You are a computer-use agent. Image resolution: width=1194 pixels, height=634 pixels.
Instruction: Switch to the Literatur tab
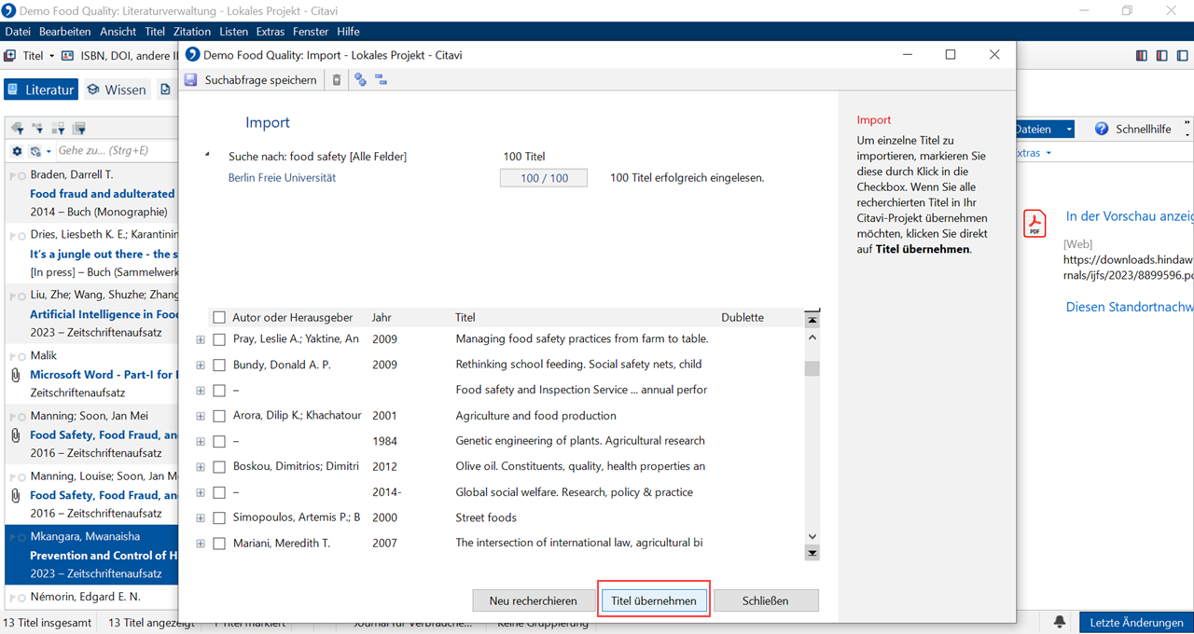click(41, 90)
